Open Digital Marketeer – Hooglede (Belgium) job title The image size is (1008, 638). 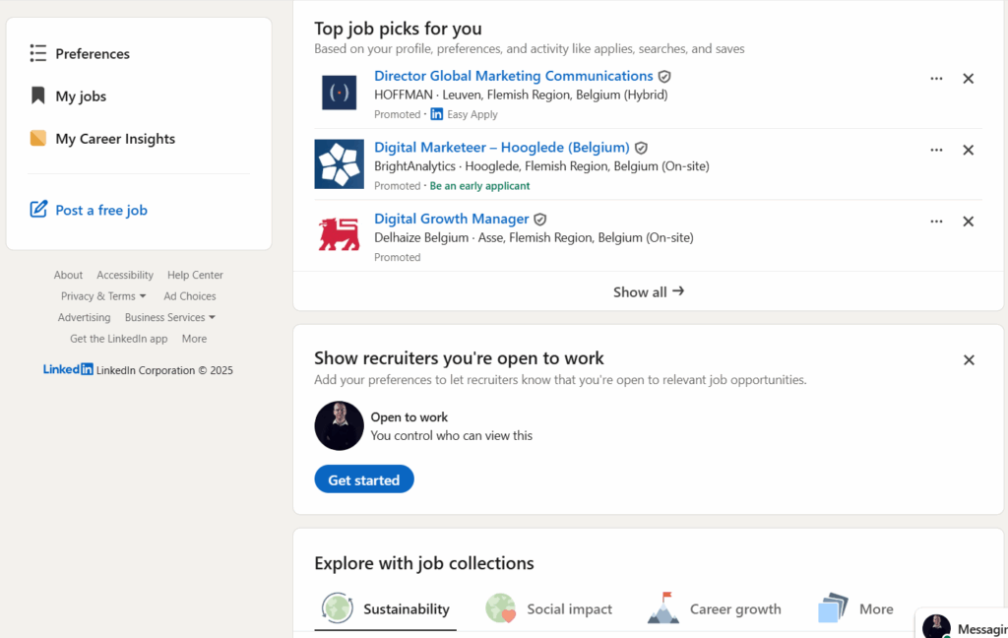pyautogui.click(x=502, y=148)
